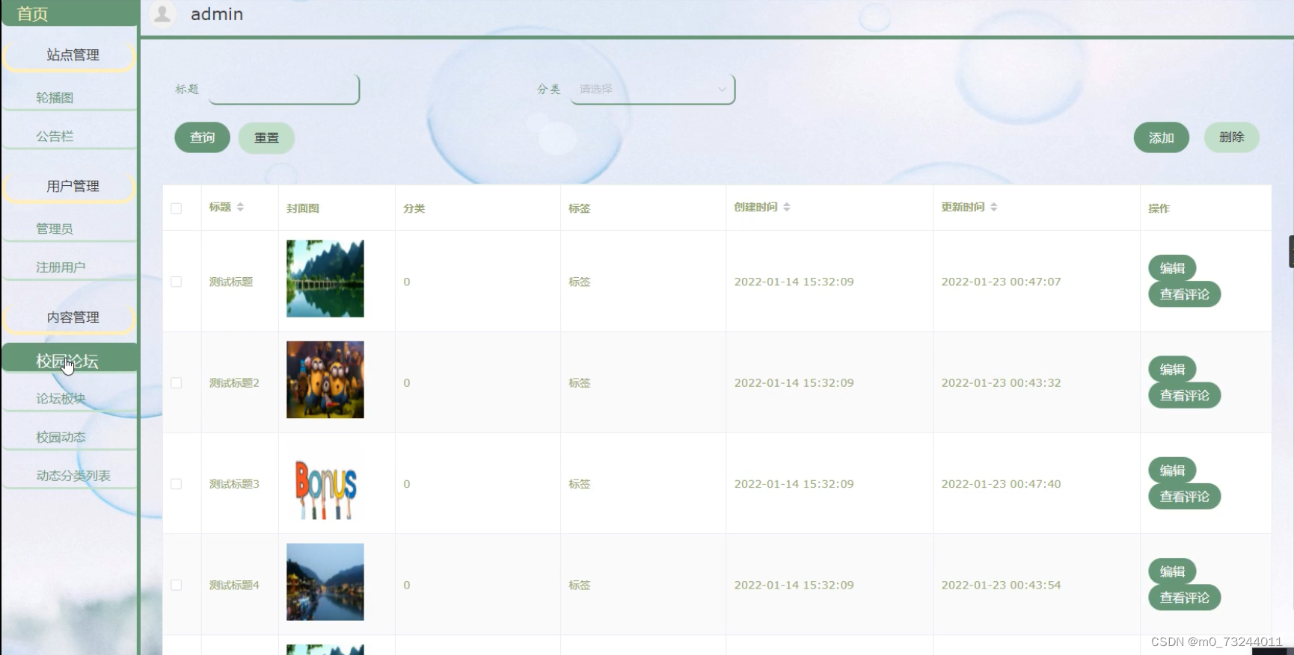
Task: Edit the 测试标题2 row with 编辑
Action: coord(1172,369)
